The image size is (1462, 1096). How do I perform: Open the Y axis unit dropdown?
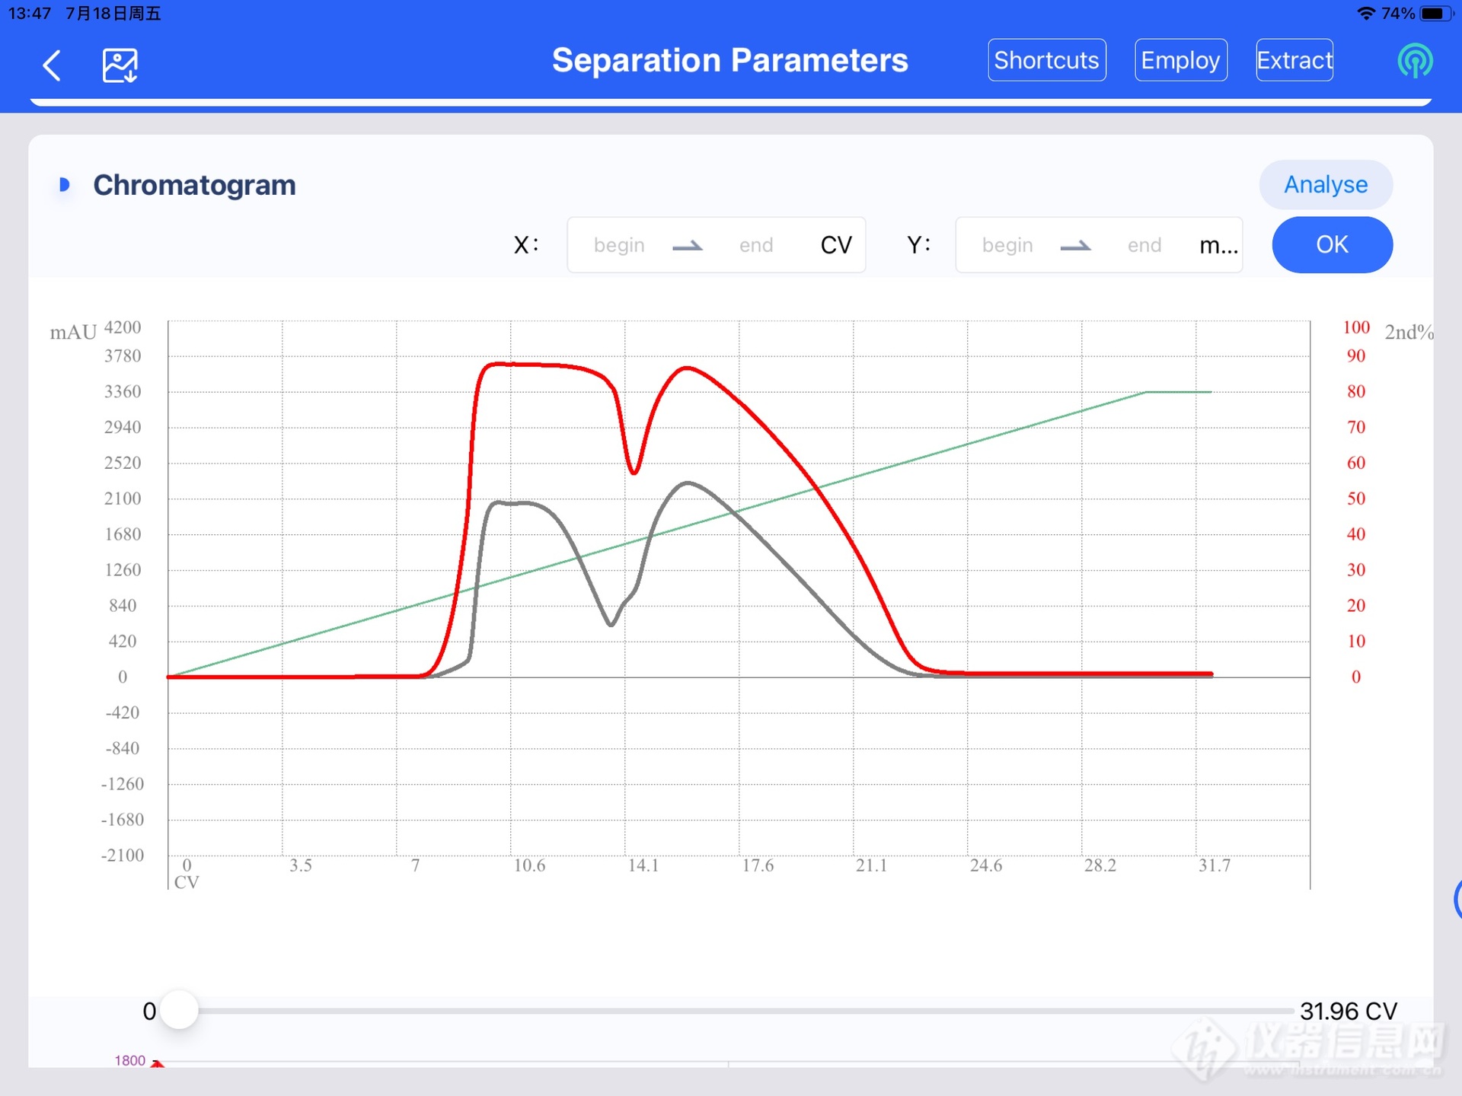tap(1218, 245)
